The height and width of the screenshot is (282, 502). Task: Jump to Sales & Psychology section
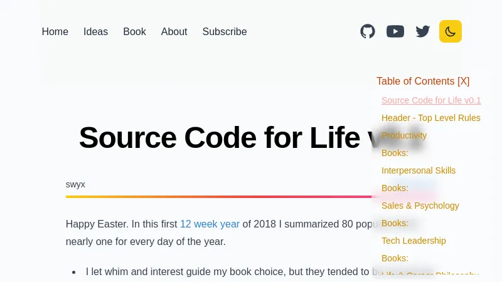420,206
